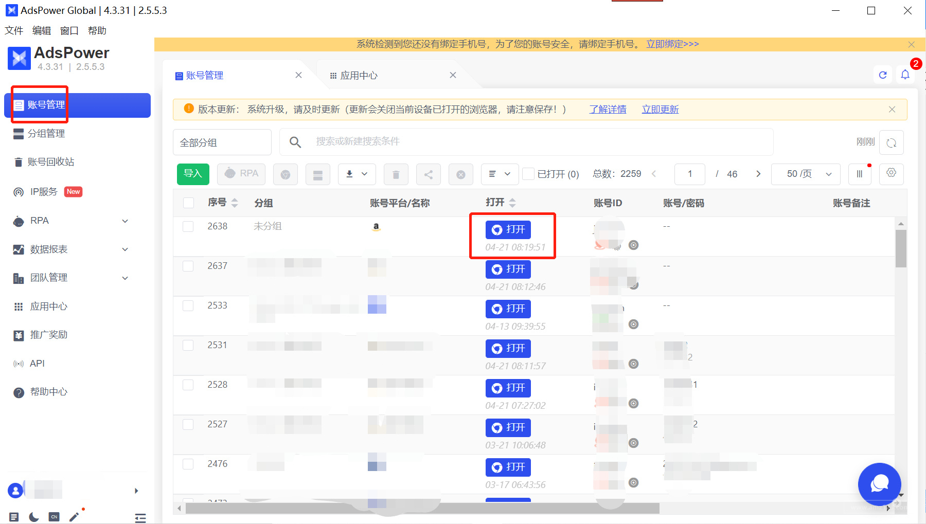Click the column display settings icon
This screenshot has width=926, height=524.
point(860,174)
